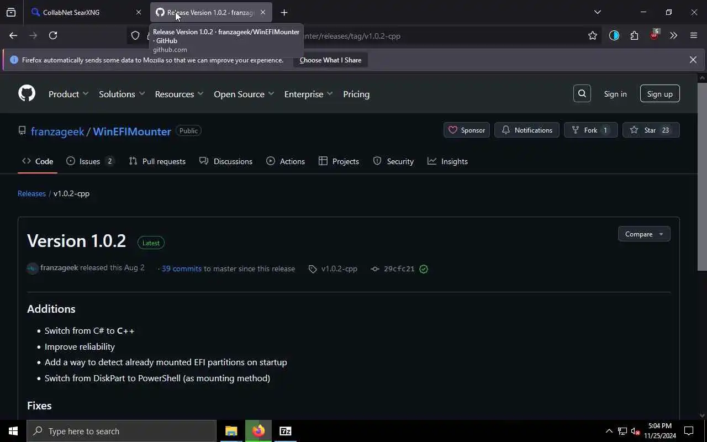This screenshot has width=707, height=442.
Task: Reload the current page
Action: coord(53,36)
